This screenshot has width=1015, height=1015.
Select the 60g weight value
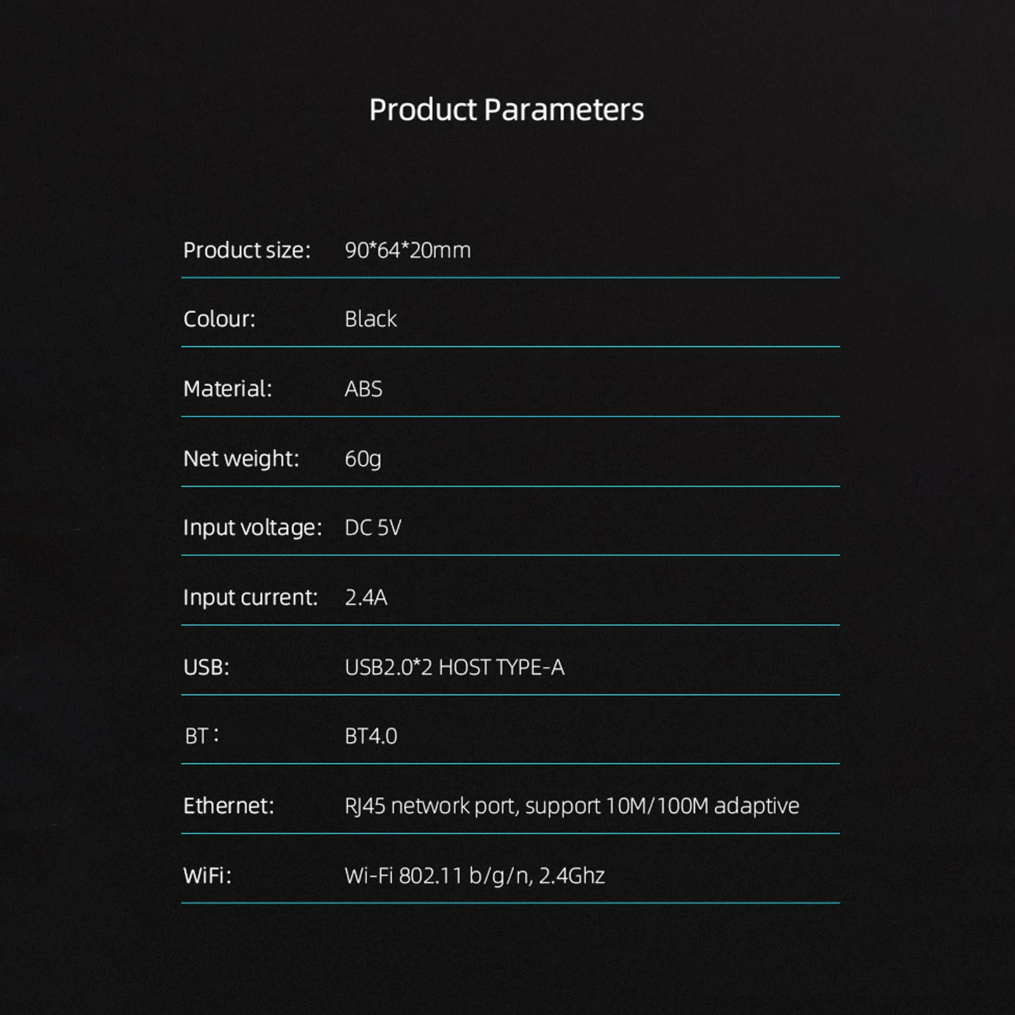click(x=363, y=458)
